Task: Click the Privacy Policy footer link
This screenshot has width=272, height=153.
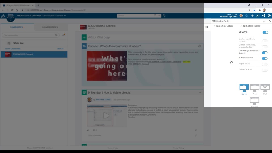Action: (x=178, y=148)
